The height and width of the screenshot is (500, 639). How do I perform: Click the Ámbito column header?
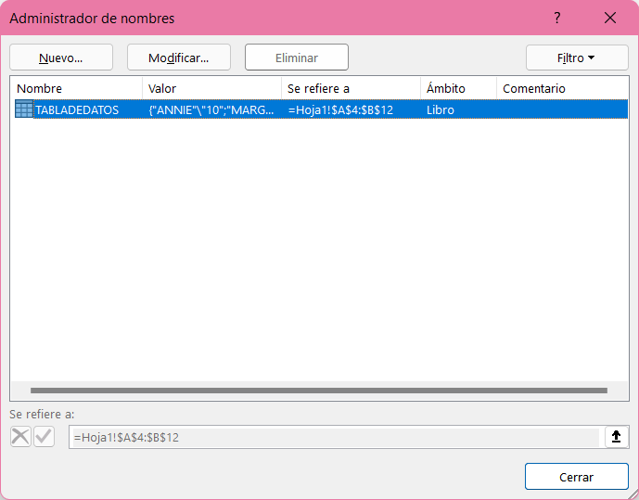[458, 88]
